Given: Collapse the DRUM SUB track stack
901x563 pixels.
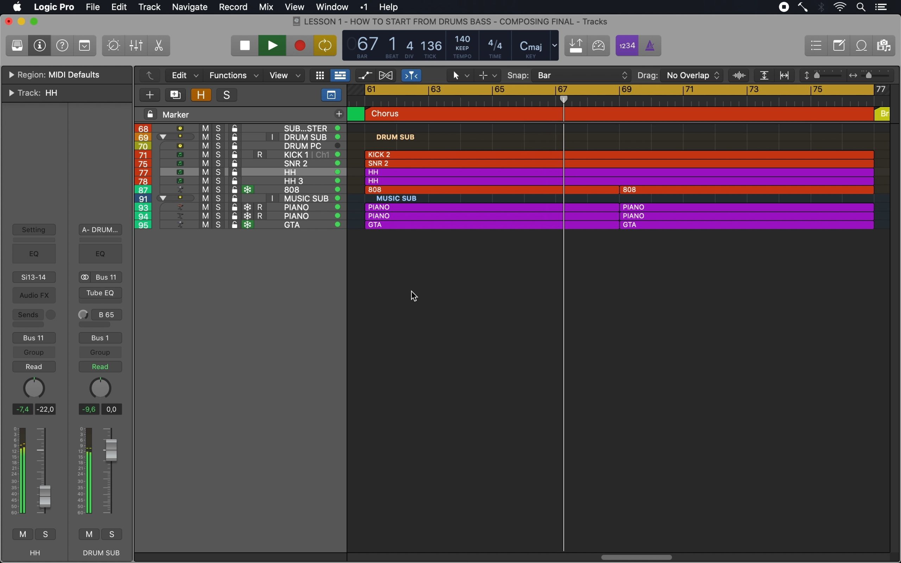Looking at the screenshot, I should 163,137.
